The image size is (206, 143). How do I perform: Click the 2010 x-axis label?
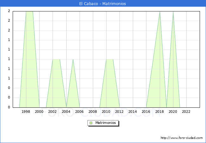[106, 112]
